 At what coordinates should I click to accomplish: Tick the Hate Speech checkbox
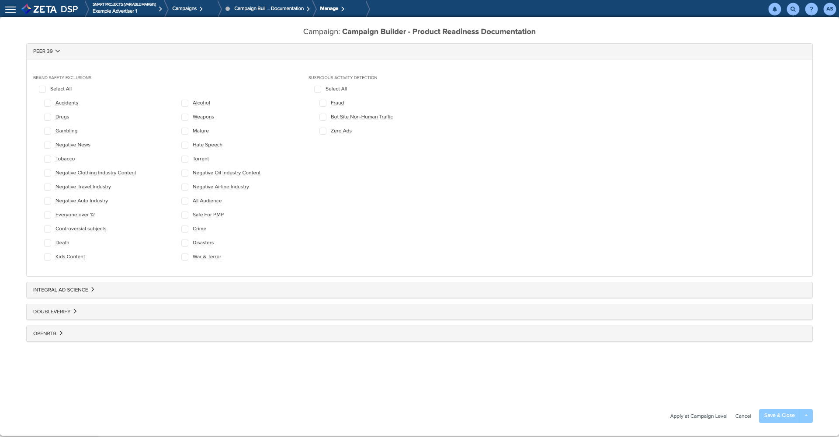click(x=185, y=145)
